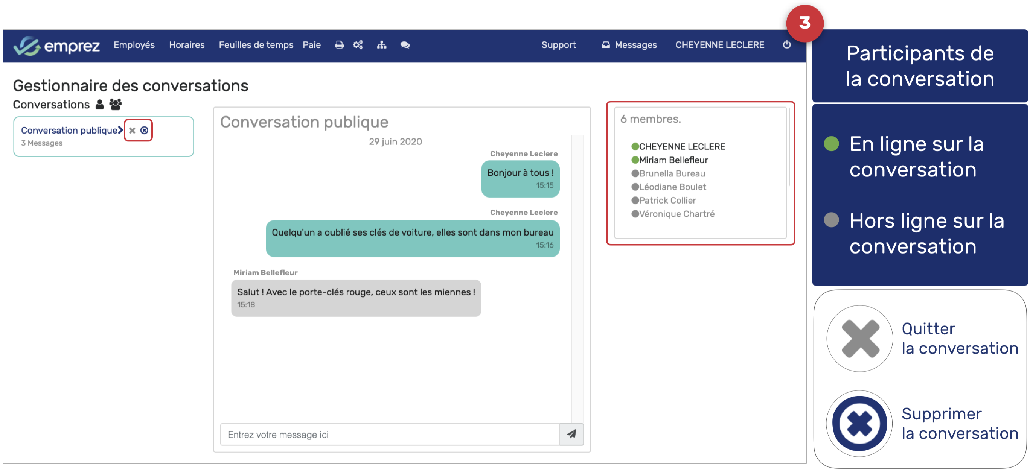Viewport: 1030px width, 471px height.
Task: Delete Conversation publique with circled X
Action: coord(144,130)
